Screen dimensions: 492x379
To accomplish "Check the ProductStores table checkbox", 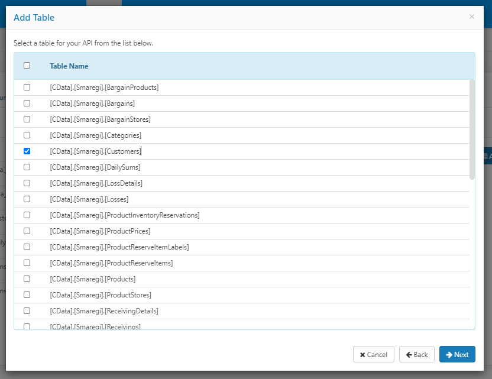I will 27,295.
